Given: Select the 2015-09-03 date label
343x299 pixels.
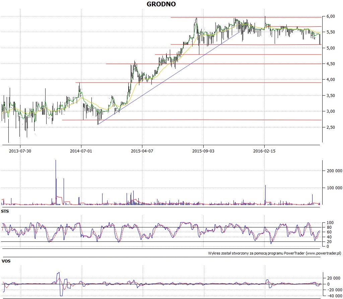Looking at the screenshot, I should click(x=203, y=151).
